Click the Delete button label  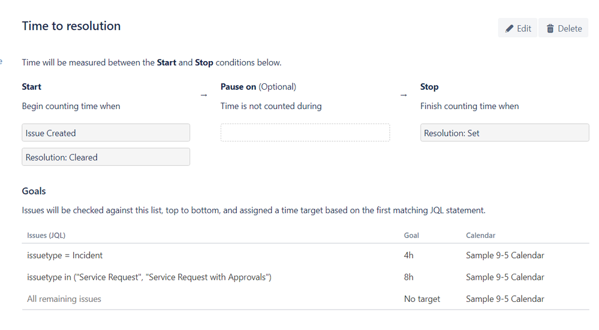(570, 29)
